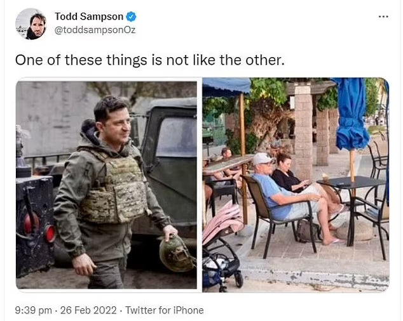Screen dimensions: 403x321
Task: Open the right photo of the outdoor cafe
Action: coord(296,185)
